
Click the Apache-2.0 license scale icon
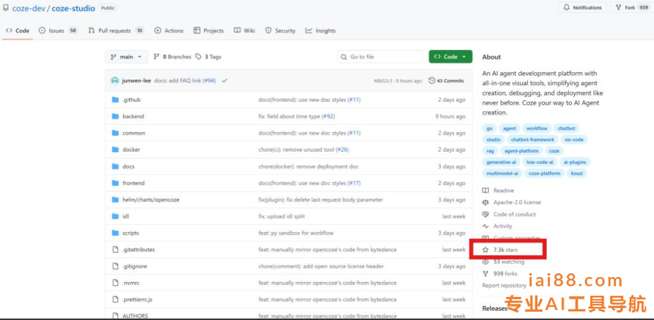tap(486, 202)
